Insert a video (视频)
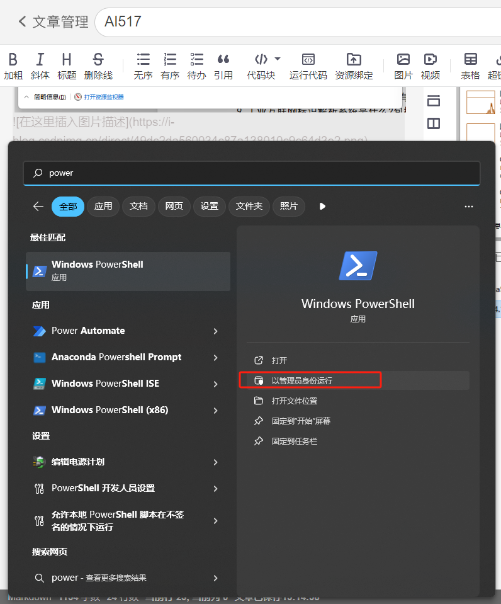The height and width of the screenshot is (604, 501). [430, 66]
